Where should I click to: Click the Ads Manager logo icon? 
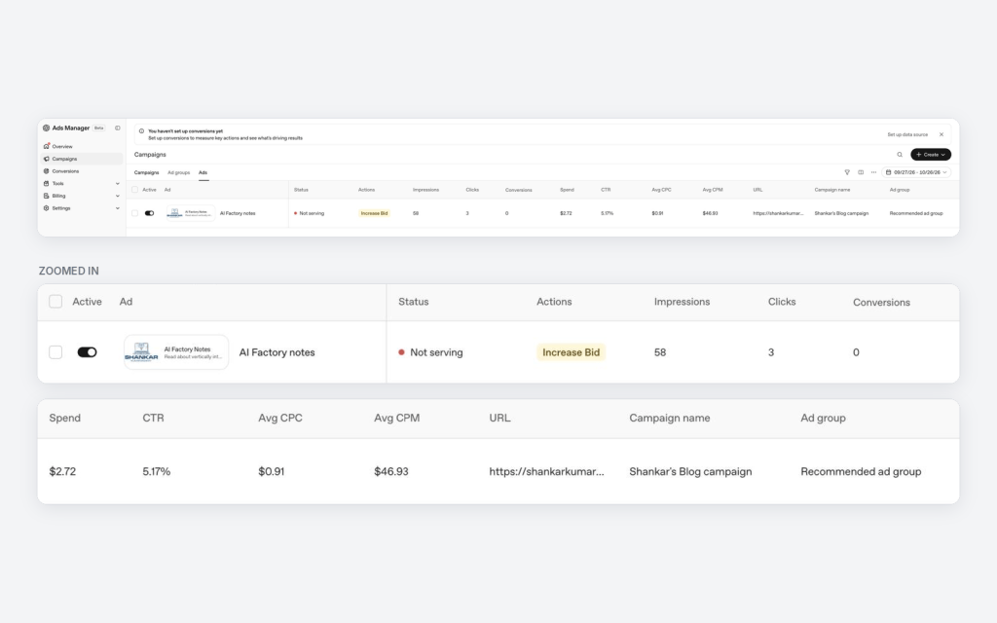point(46,128)
